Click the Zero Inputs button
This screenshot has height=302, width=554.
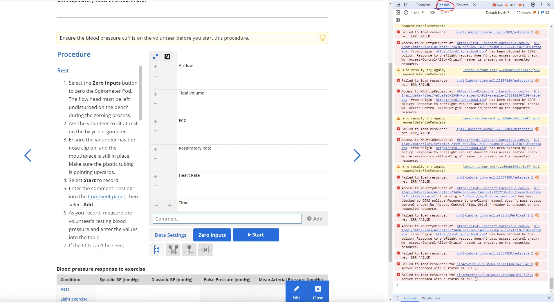pyautogui.click(x=212, y=235)
